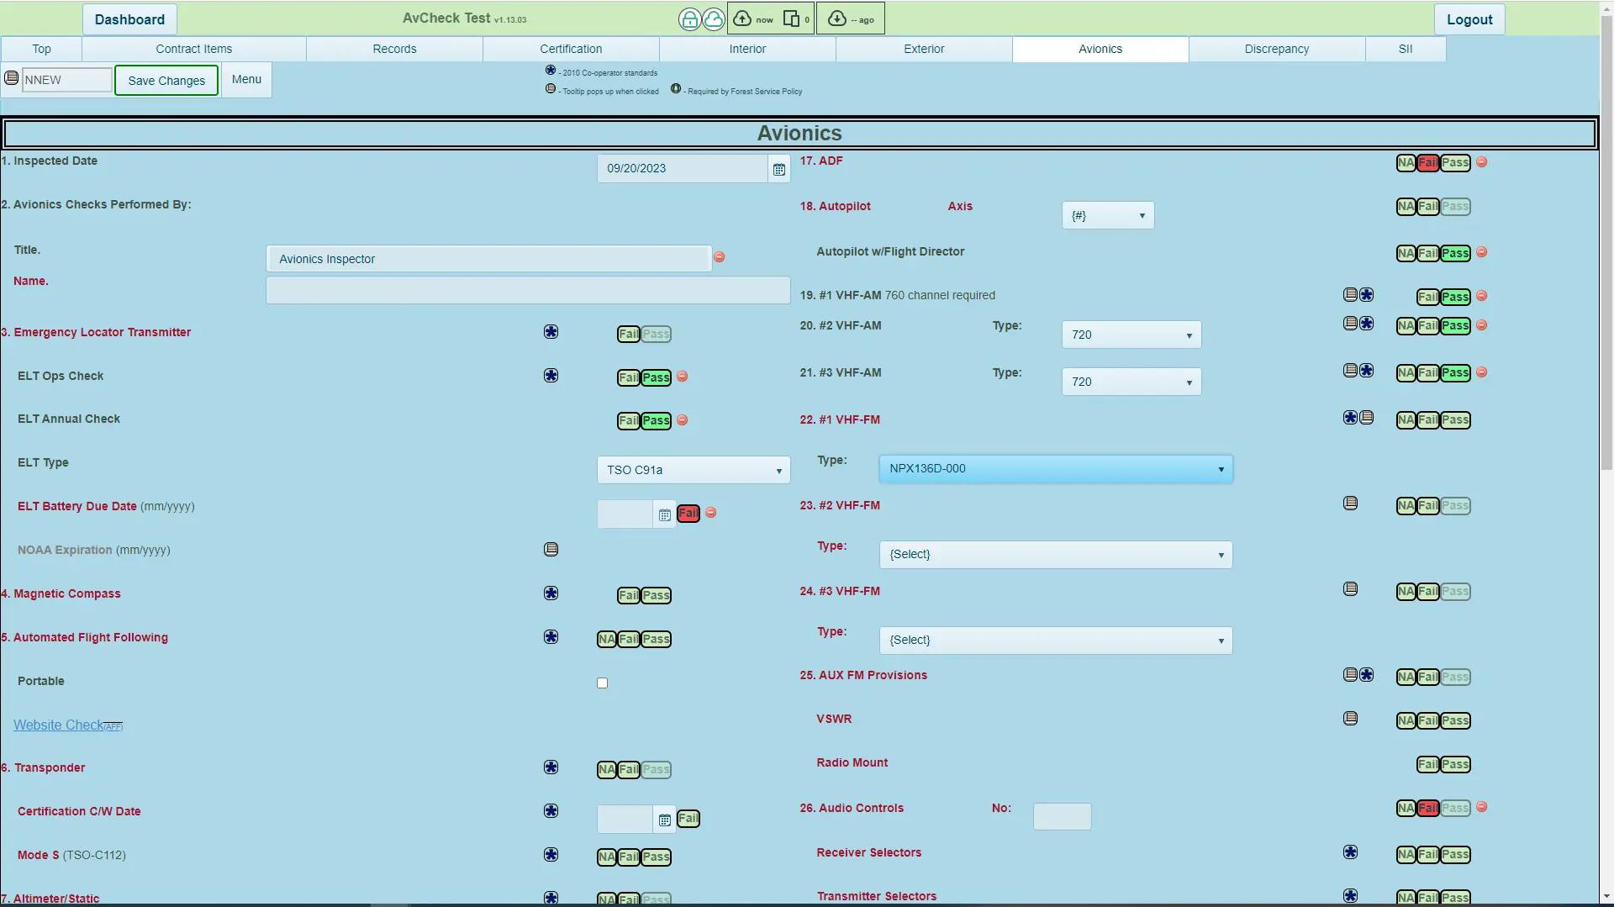1614x907 pixels.
Task: Open the calendar picker next to Inspected Date
Action: [x=778, y=168]
